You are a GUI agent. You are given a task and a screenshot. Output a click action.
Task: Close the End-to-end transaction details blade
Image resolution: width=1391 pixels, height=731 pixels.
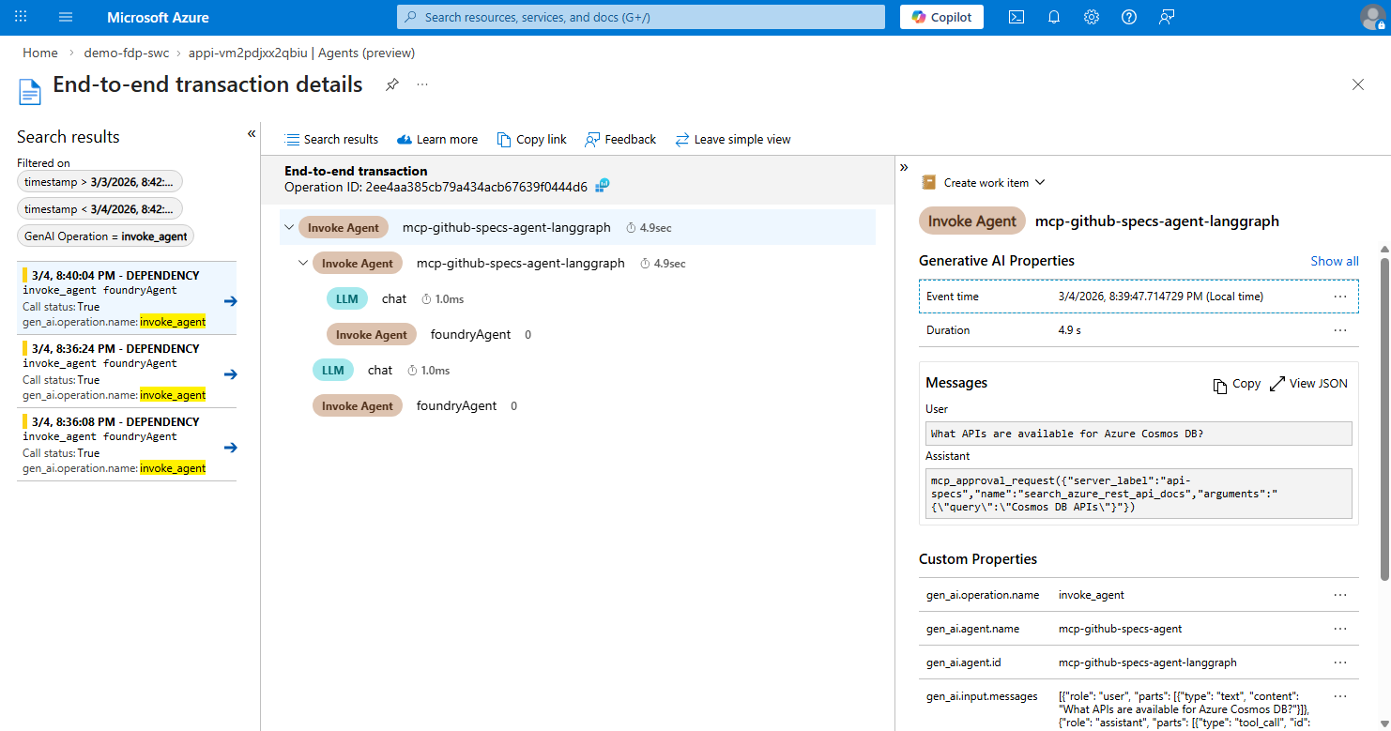pyautogui.click(x=1358, y=84)
